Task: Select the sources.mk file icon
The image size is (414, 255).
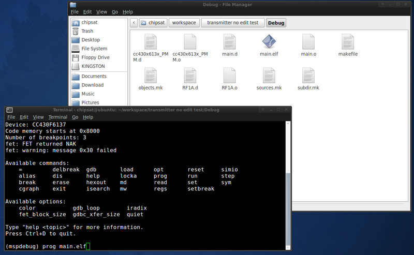Action: 269,76
